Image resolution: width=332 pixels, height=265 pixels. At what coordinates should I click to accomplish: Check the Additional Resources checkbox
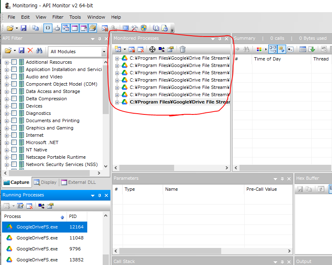[x=14, y=62]
